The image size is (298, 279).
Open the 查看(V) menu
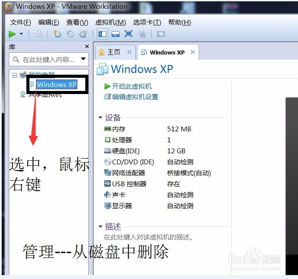pos(77,22)
